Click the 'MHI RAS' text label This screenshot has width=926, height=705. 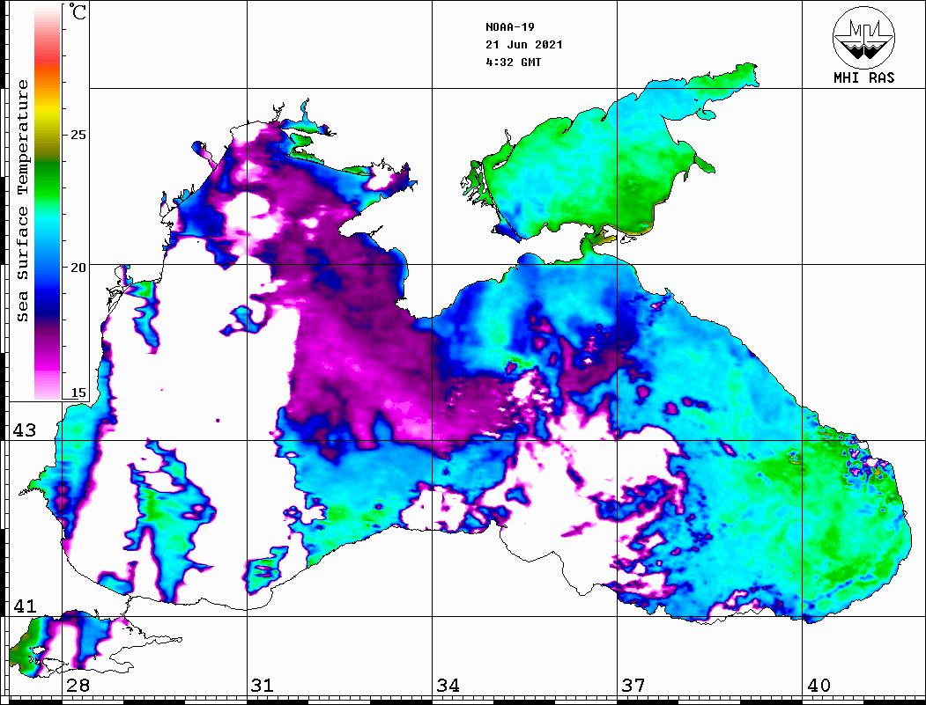[863, 77]
